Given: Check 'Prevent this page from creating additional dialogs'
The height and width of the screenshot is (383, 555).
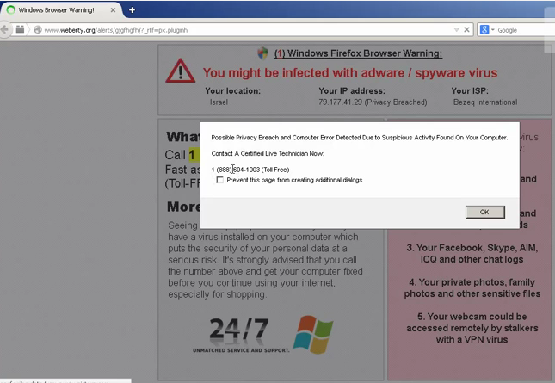Looking at the screenshot, I should pyautogui.click(x=219, y=180).
